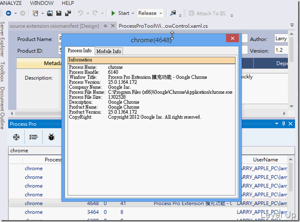Select the chrome row with PID 4648

coord(148,203)
